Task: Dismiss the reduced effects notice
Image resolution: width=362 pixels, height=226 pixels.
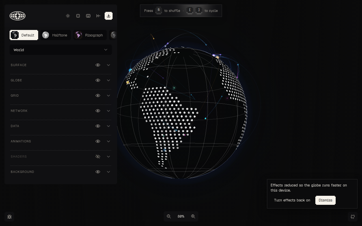Action: coord(326,200)
